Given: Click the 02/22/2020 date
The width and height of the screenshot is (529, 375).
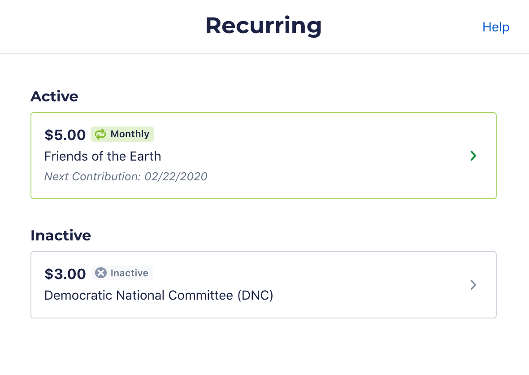Looking at the screenshot, I should pos(176,176).
